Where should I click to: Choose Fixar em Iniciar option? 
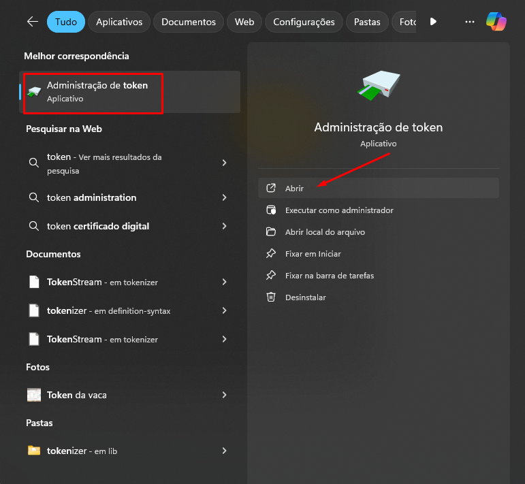313,254
